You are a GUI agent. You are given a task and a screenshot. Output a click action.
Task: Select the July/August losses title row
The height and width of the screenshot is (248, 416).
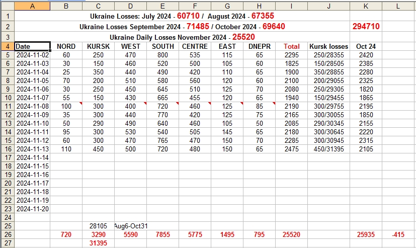(182, 16)
